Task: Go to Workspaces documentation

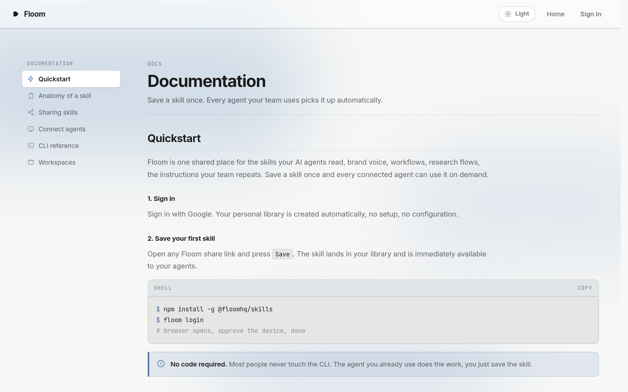Action: click(71, 162)
